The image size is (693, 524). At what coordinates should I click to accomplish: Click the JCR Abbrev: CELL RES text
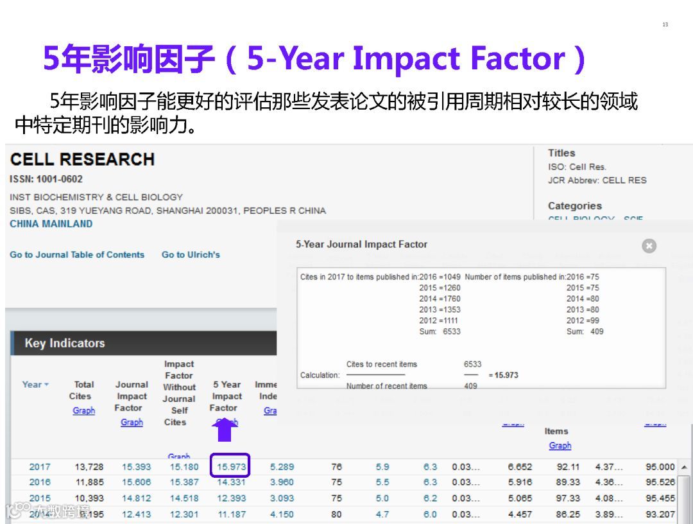pos(597,180)
